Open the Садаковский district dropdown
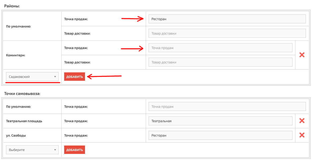 32,77
